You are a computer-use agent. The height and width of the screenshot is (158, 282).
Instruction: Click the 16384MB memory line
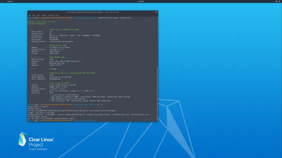[x=53, y=69]
